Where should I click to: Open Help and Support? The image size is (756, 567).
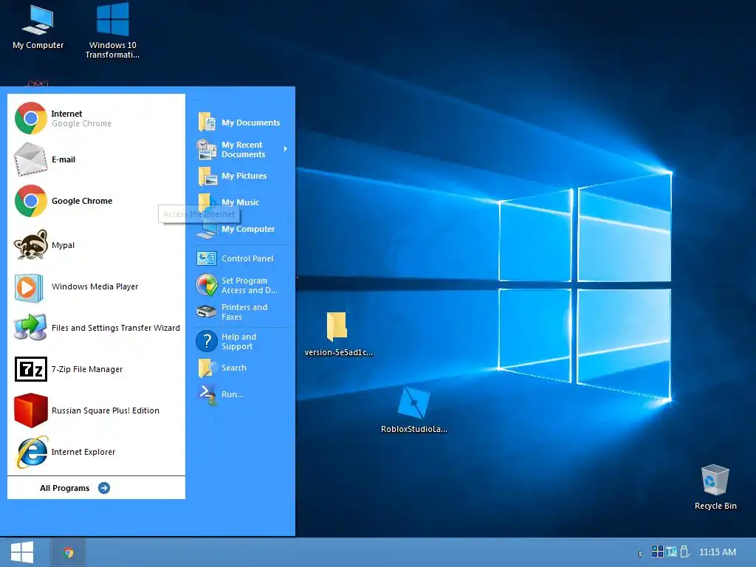click(x=241, y=341)
